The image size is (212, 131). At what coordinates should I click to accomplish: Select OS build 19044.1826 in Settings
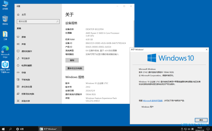click(x=91, y=94)
